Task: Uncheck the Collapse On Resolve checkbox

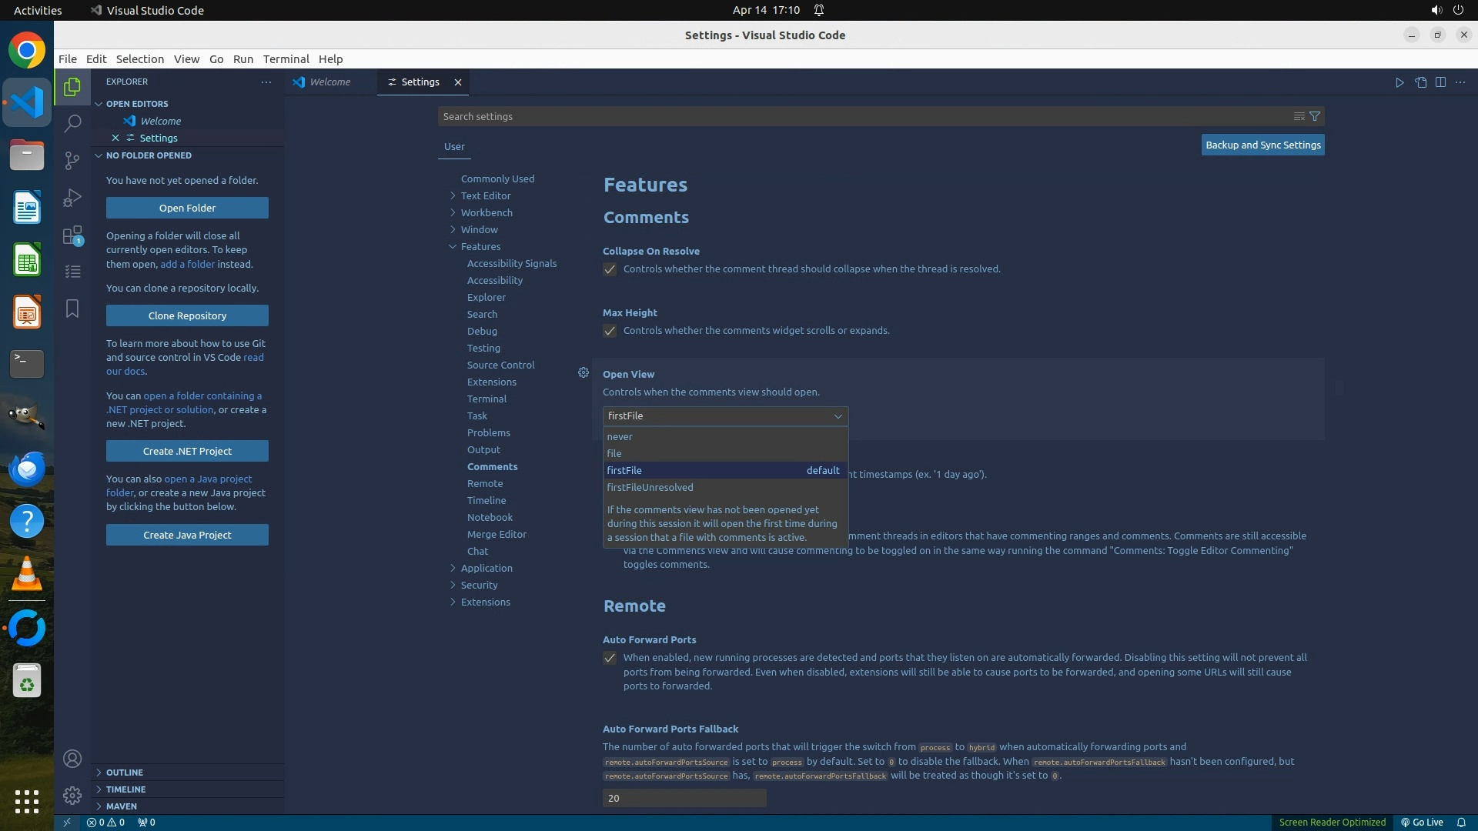Action: click(610, 269)
